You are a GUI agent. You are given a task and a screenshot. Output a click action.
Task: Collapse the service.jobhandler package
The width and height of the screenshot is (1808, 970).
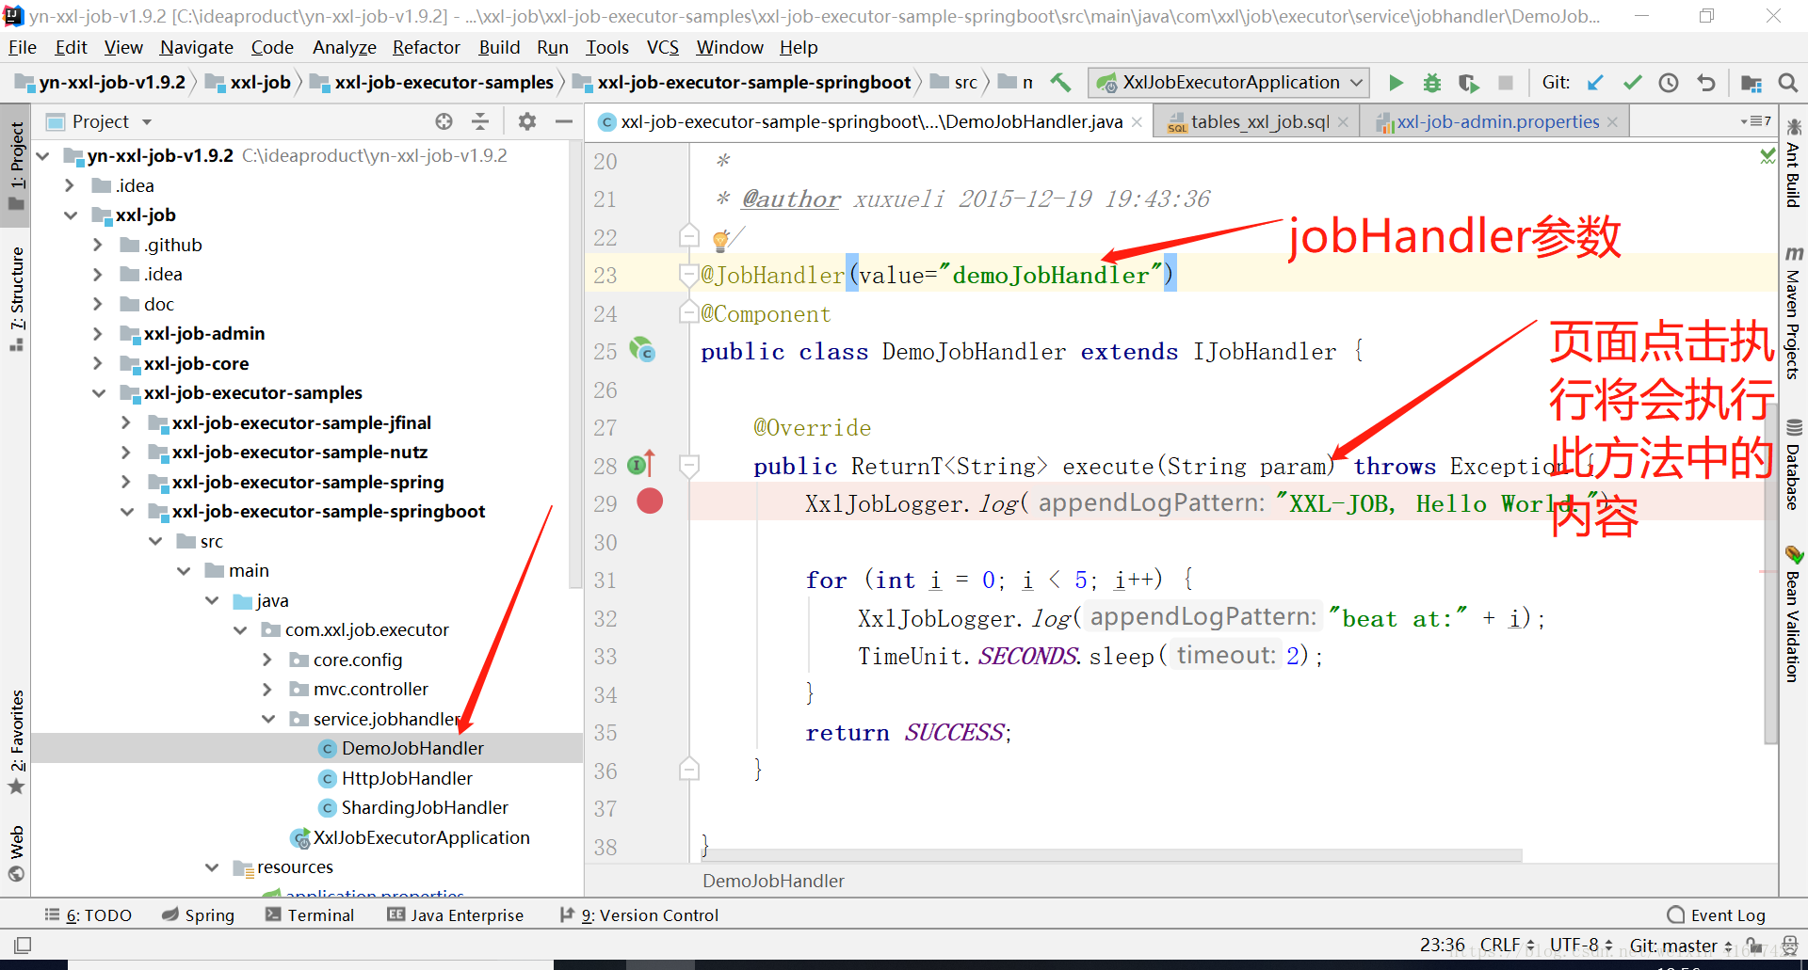[267, 719]
